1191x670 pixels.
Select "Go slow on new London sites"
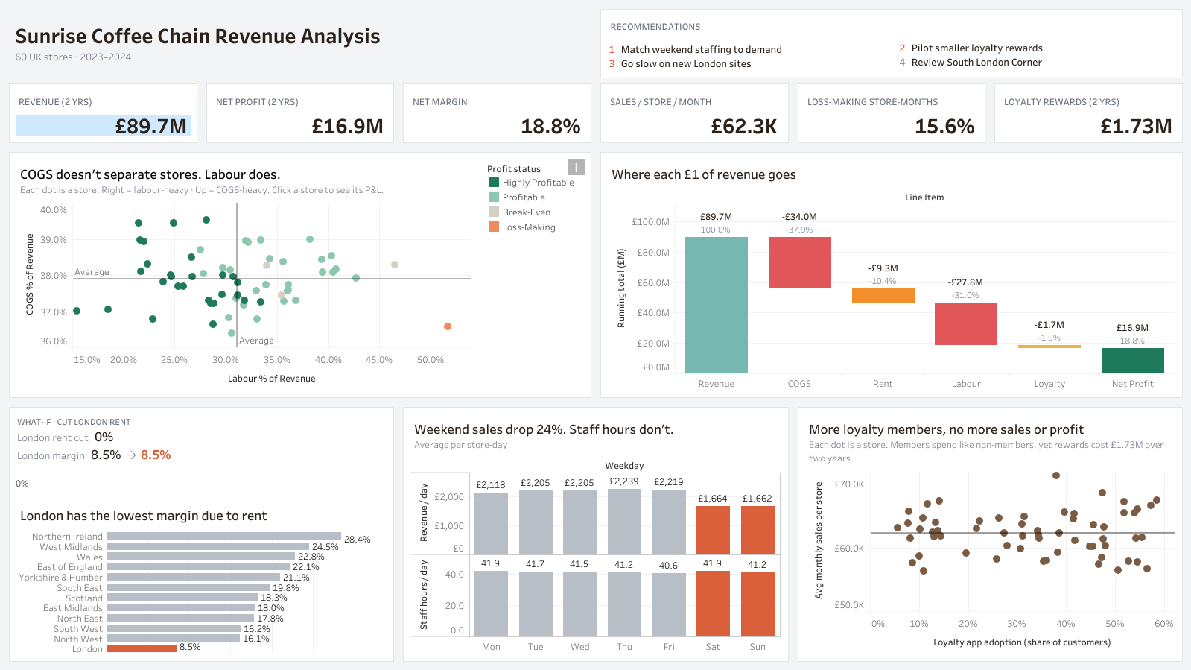coord(685,63)
